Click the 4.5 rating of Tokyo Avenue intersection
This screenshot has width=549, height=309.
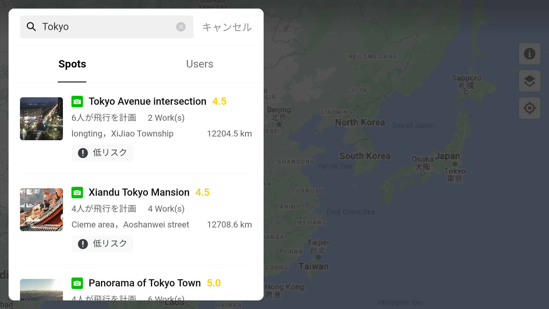tap(219, 101)
